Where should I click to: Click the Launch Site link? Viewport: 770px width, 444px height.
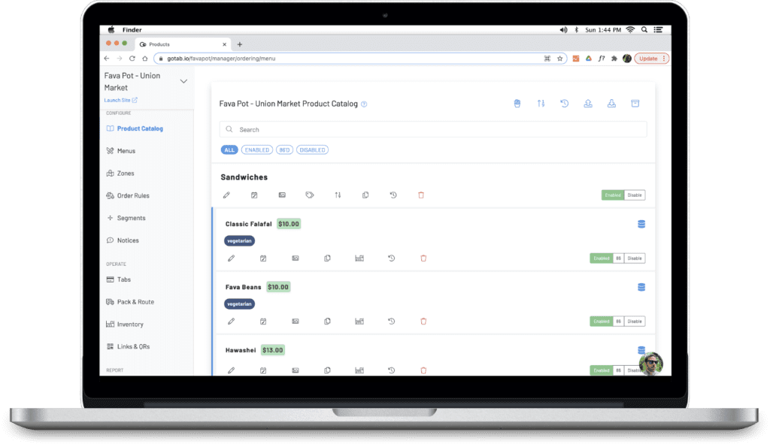point(120,100)
